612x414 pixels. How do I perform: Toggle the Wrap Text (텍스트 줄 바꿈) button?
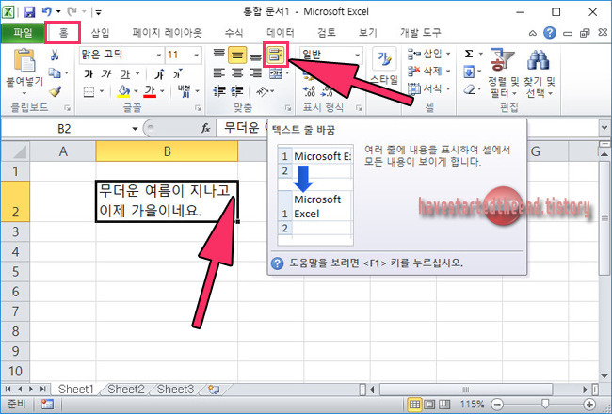point(276,55)
